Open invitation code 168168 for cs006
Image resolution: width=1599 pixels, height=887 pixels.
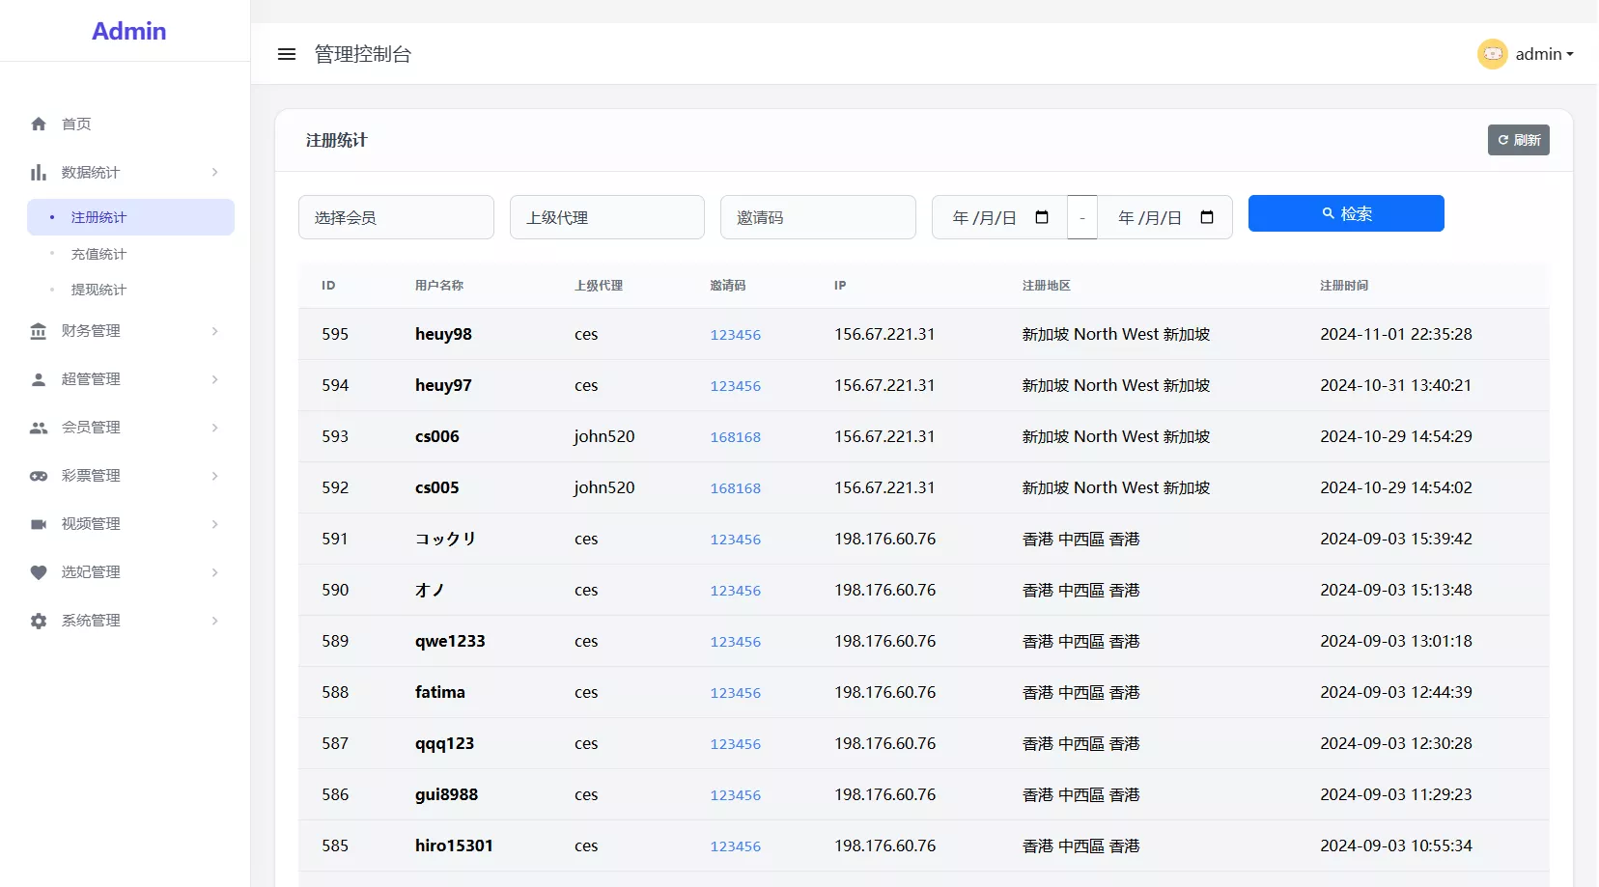tap(735, 436)
